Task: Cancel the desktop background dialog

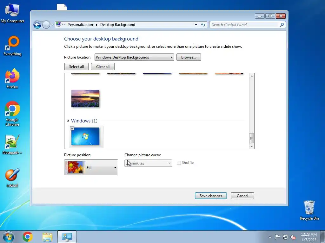Action: [x=242, y=196]
